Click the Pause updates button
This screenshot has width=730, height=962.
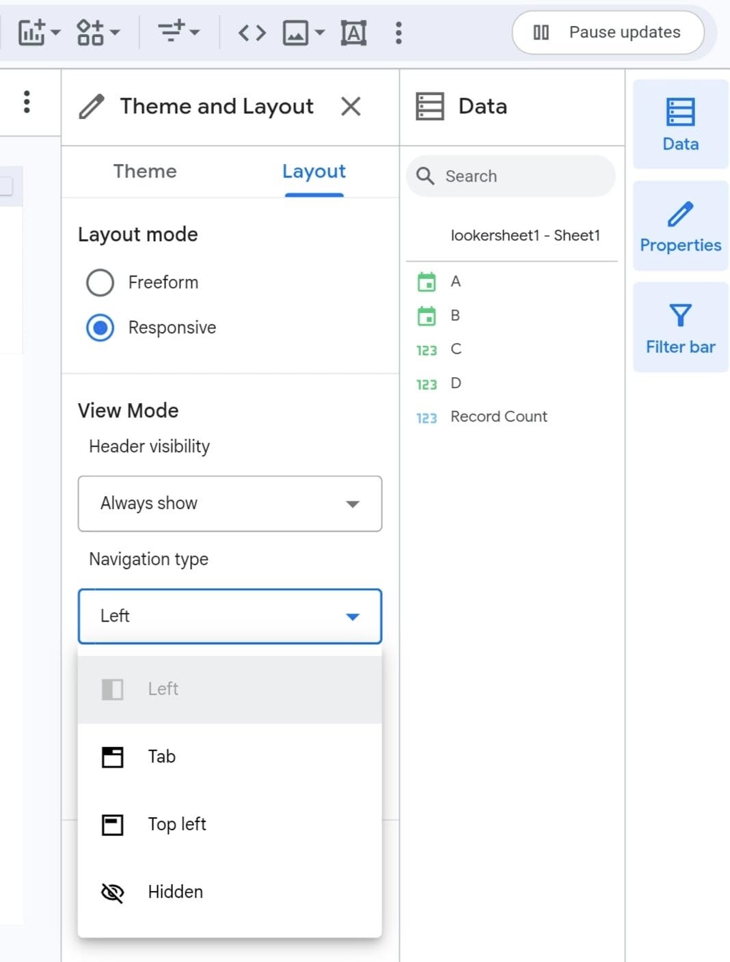(x=608, y=32)
